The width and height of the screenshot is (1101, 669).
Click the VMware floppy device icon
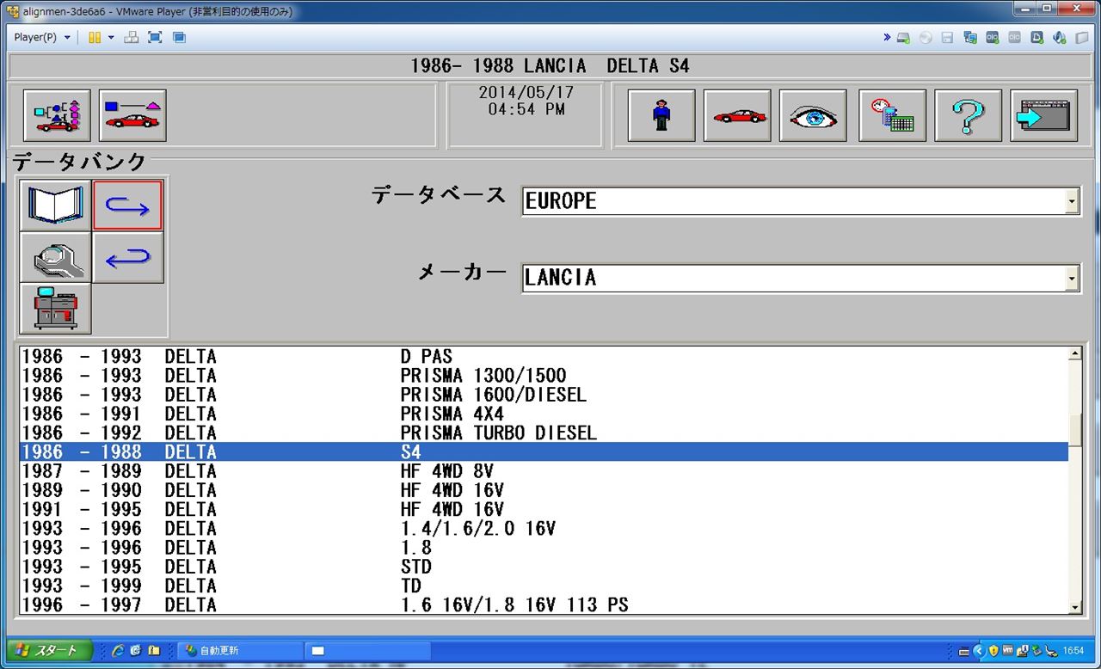[x=948, y=38]
